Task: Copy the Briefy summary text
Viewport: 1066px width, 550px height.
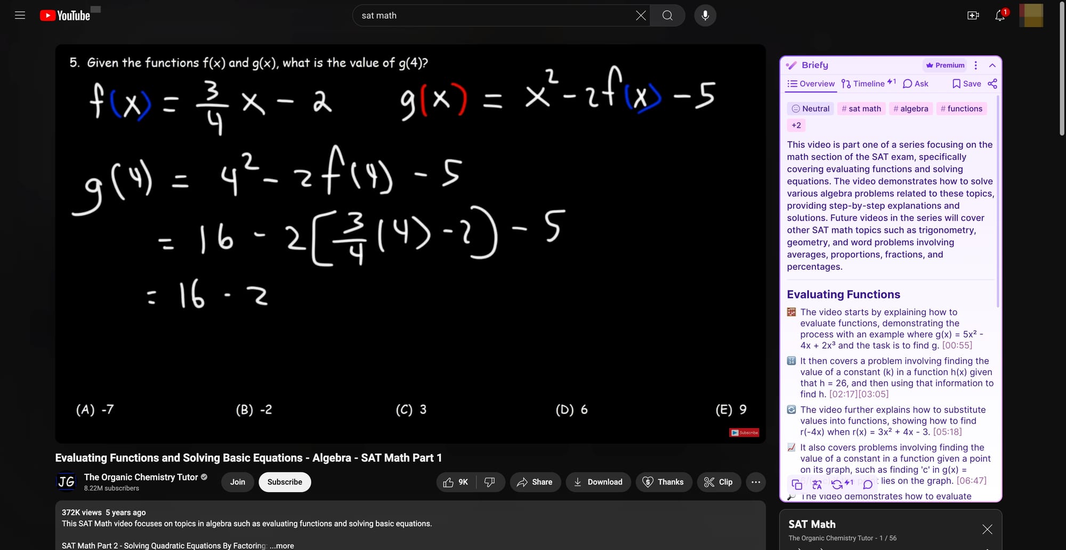Action: click(797, 485)
